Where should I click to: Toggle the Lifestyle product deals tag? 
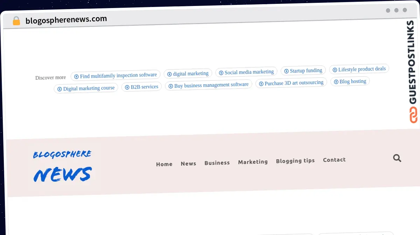pos(359,69)
